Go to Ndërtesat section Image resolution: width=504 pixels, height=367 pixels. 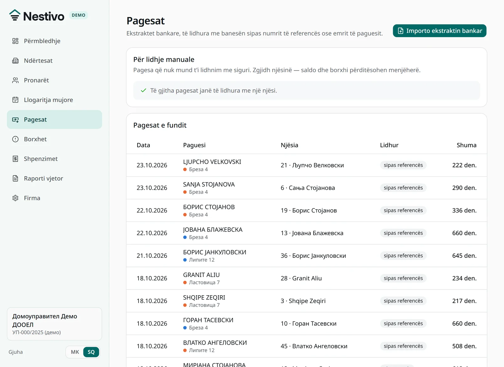54,61
